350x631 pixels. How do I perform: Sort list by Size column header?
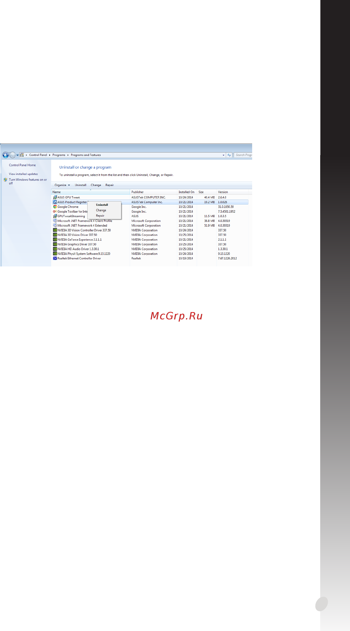point(207,192)
